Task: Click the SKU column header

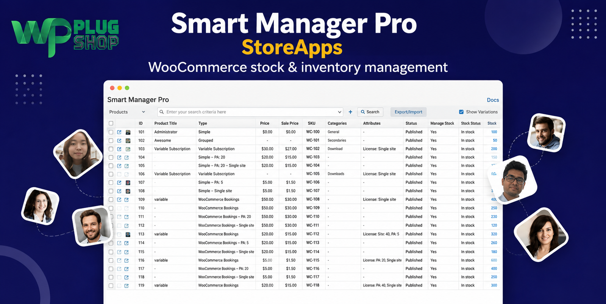Action: [312, 123]
